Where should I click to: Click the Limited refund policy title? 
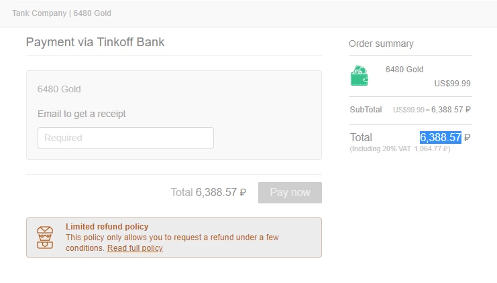[107, 227]
